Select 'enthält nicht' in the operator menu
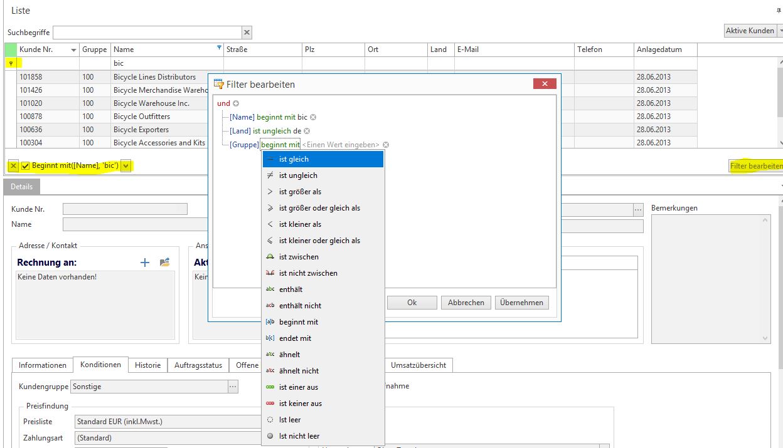 pos(300,306)
